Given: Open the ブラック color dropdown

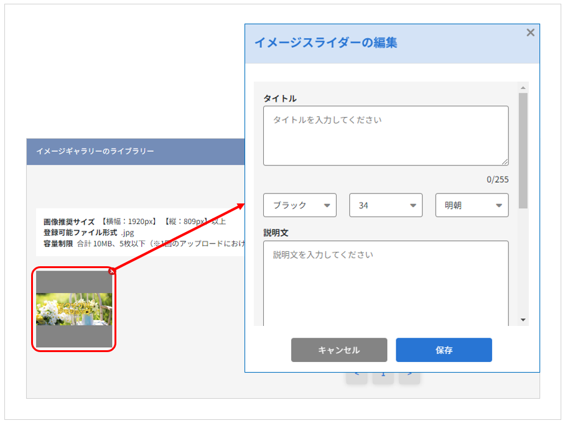Looking at the screenshot, I should coord(300,205).
